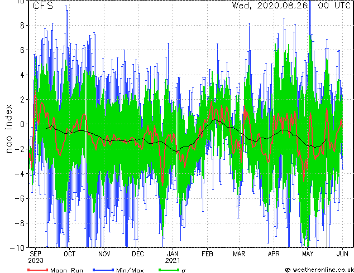This screenshot has height=273, width=354.
Task: Select the NOV month label
Action: click(104, 254)
